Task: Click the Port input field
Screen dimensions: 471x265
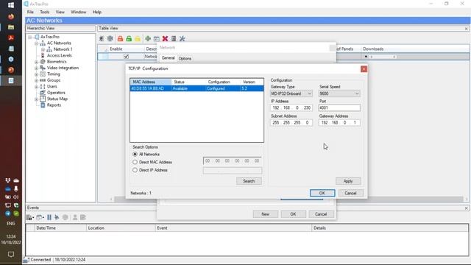Action: 339,108
